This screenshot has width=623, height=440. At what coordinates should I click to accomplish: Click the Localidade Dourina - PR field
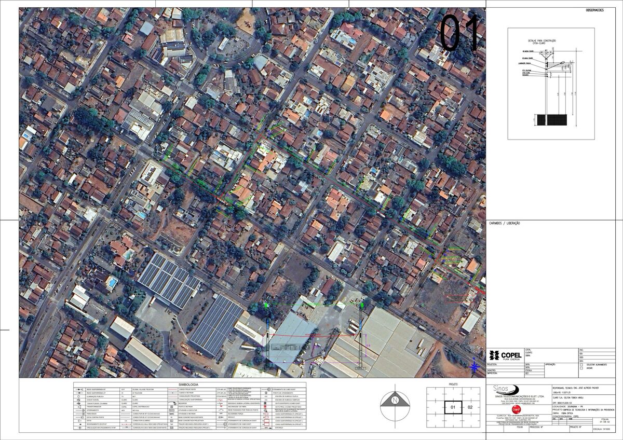coord(567,407)
